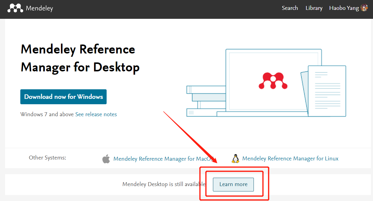Viewport: 373px width, 201px height.
Task: Click 'Mendeley Desktop is still available' text
Action: (164, 184)
